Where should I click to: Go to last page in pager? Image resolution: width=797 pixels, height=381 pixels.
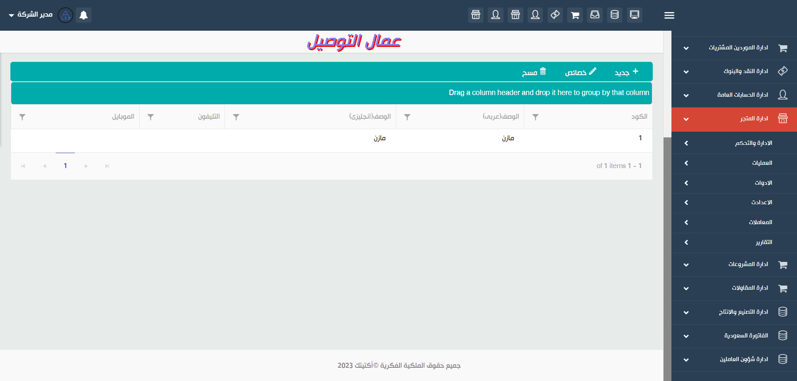pyautogui.click(x=107, y=166)
